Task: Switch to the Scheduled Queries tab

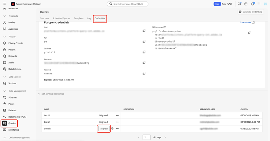Action: click(62, 18)
